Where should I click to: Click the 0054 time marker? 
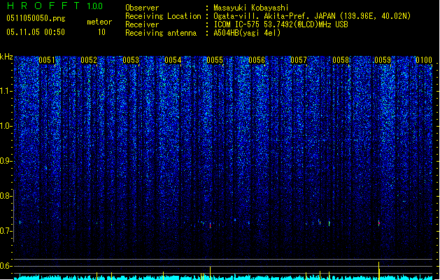(x=173, y=60)
